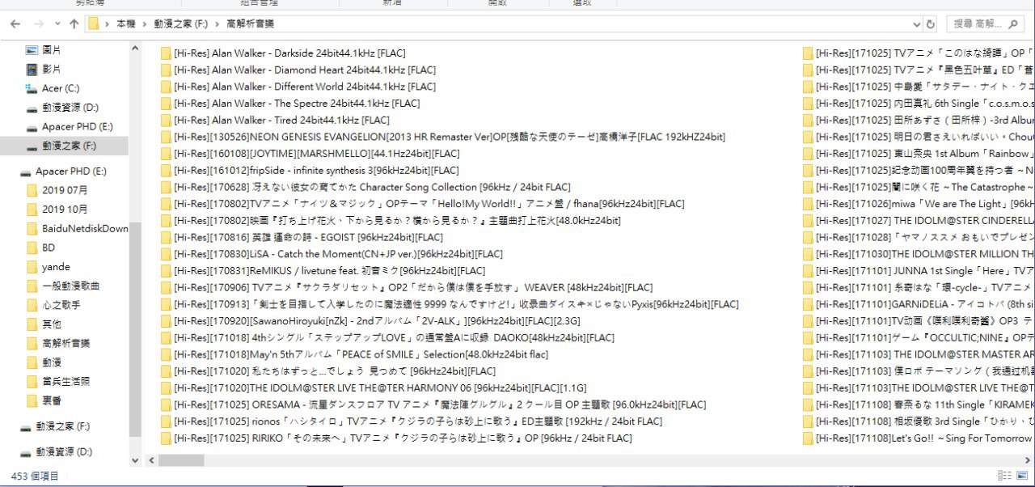
Task: Expand breadcrumb chevron before 本機
Action: pyautogui.click(x=108, y=24)
